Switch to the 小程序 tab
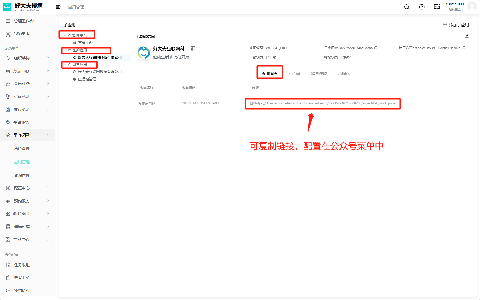Screen dimensions: 480x300 pos(344,74)
